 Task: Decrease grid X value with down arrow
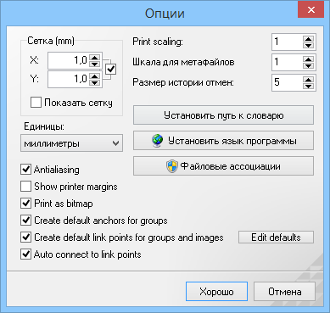point(95,64)
